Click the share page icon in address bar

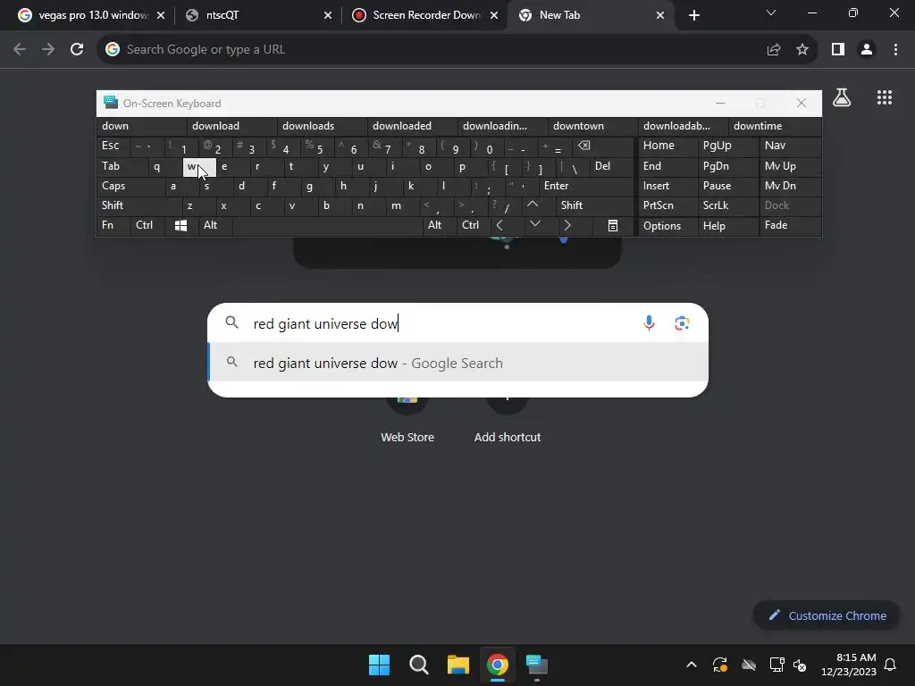(x=774, y=50)
